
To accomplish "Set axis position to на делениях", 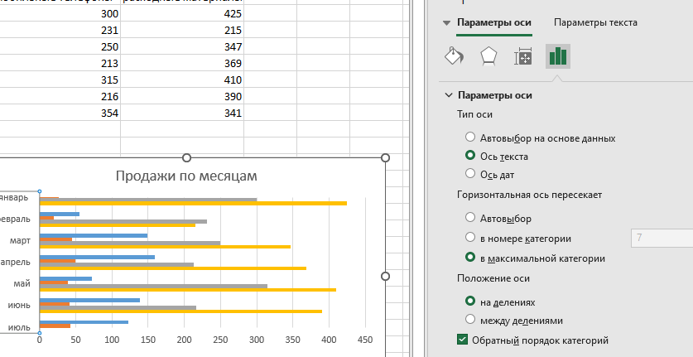I will [x=470, y=302].
